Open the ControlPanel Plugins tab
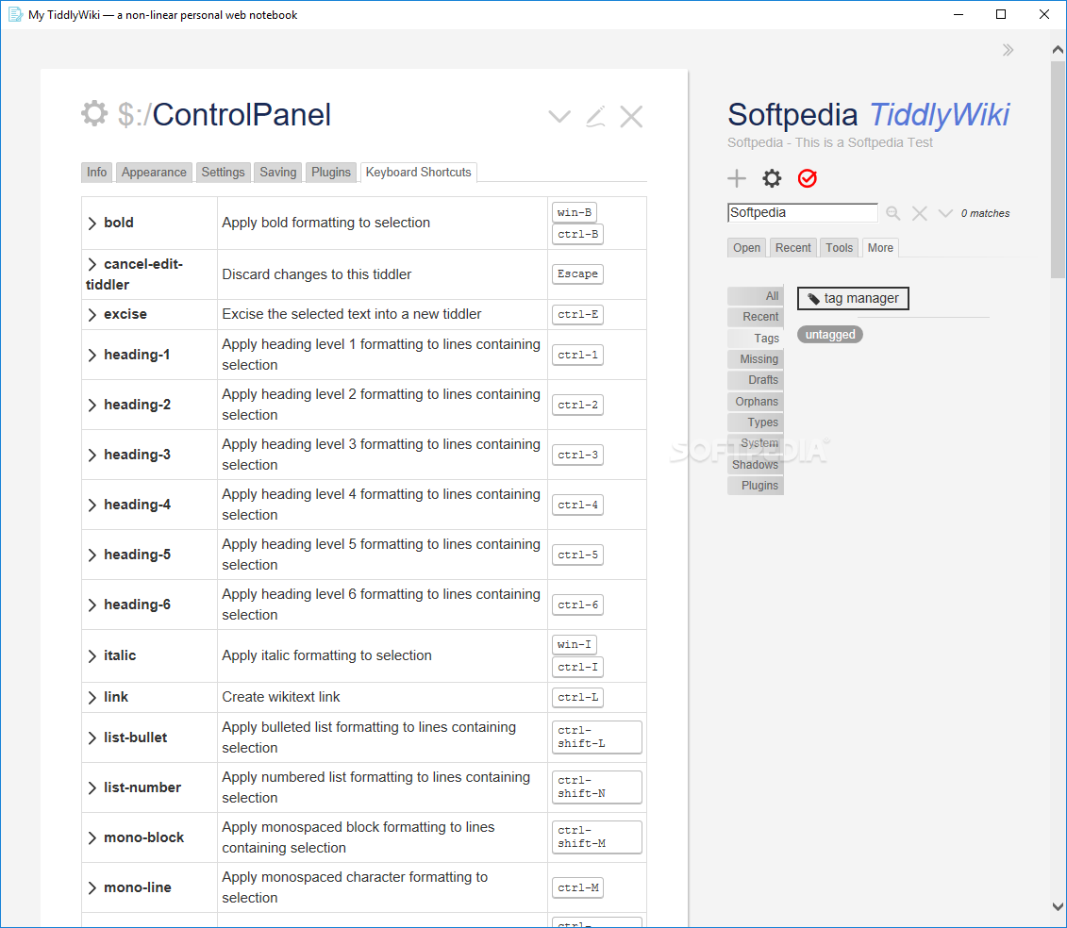The width and height of the screenshot is (1067, 928). (331, 173)
